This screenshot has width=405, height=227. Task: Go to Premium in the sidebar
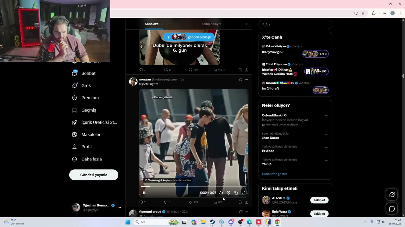[85, 98]
